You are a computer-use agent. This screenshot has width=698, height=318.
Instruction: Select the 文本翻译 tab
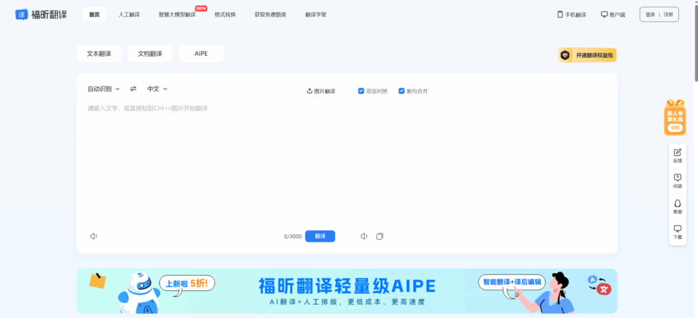click(99, 53)
